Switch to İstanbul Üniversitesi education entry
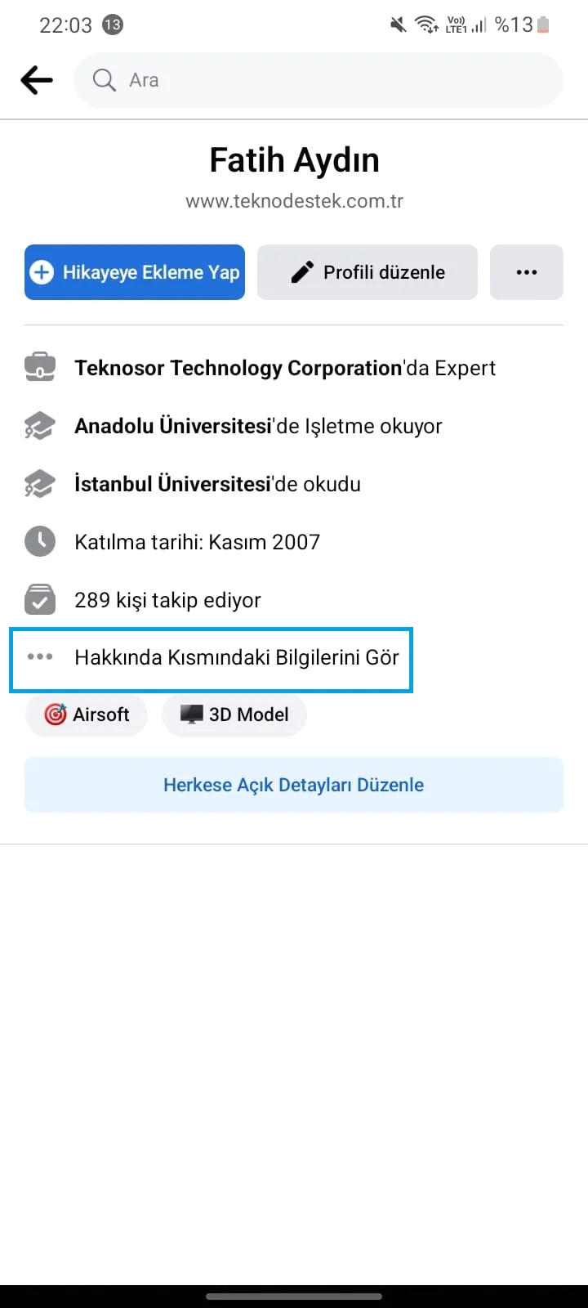 coord(217,483)
